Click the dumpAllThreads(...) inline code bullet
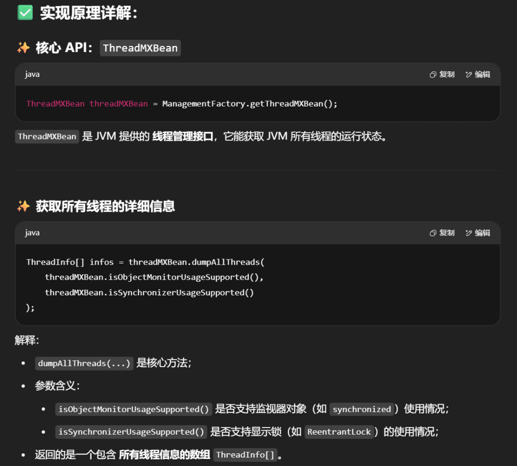 click(x=84, y=364)
